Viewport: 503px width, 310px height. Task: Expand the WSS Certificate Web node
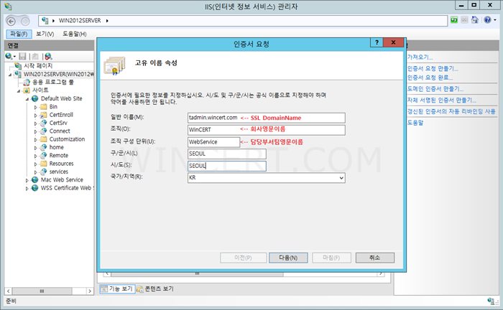pos(27,188)
